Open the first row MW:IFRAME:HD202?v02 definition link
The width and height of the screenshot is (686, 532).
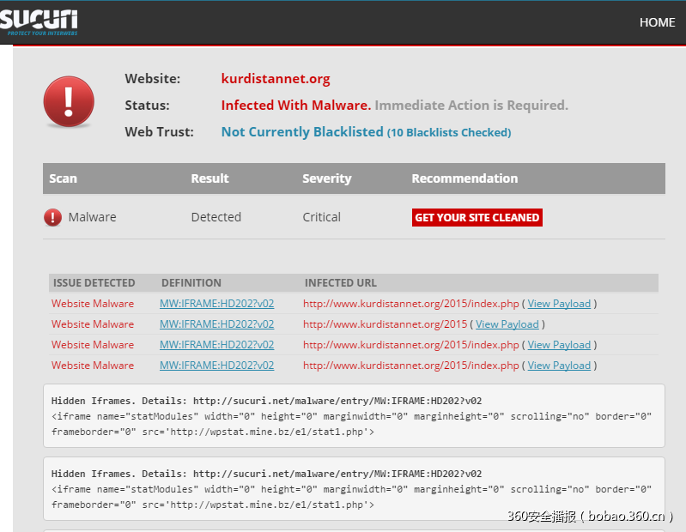click(x=216, y=304)
